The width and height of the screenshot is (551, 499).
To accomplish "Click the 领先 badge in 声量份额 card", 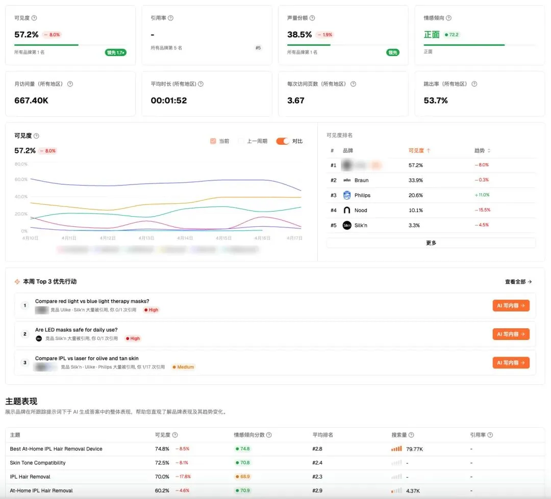I will click(393, 52).
